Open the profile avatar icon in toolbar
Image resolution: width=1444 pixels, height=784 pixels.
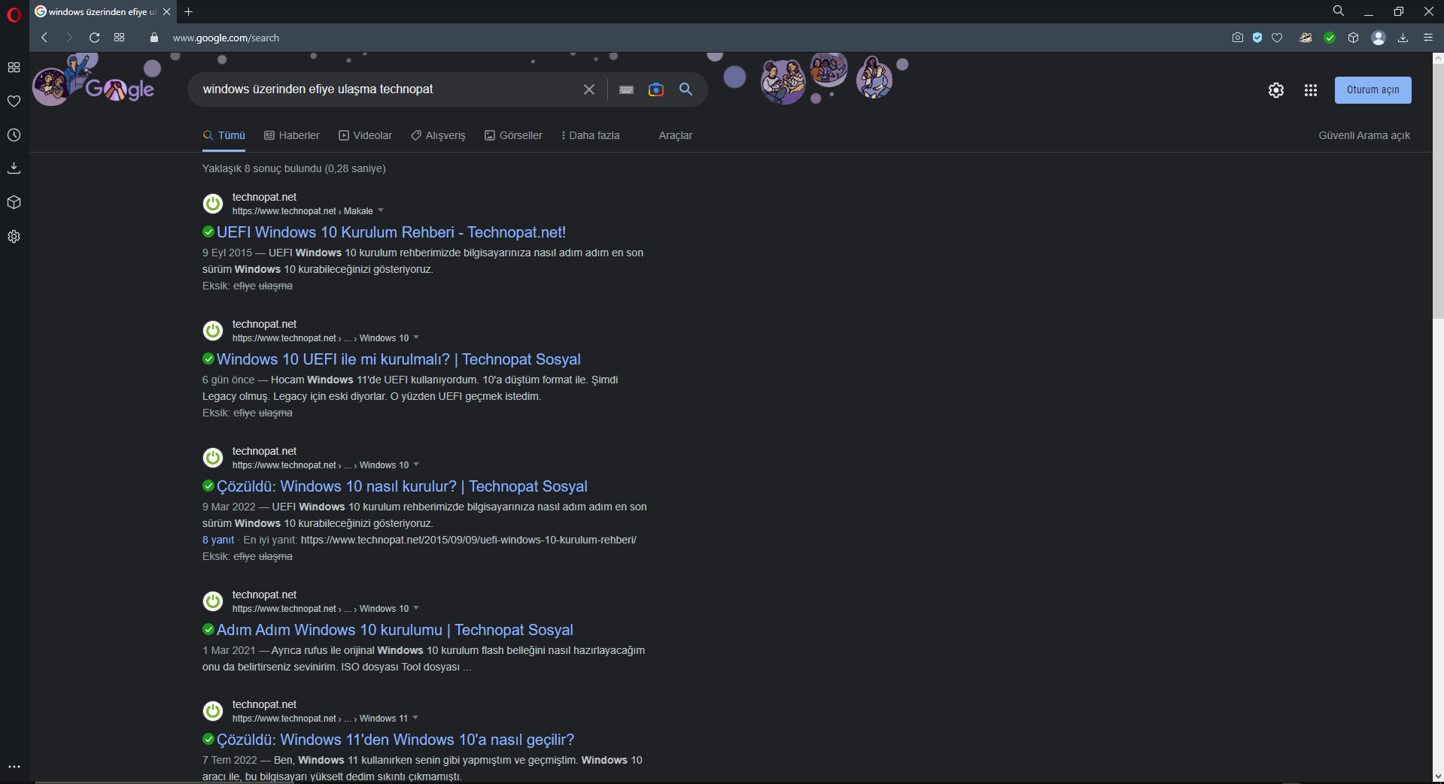tap(1379, 38)
